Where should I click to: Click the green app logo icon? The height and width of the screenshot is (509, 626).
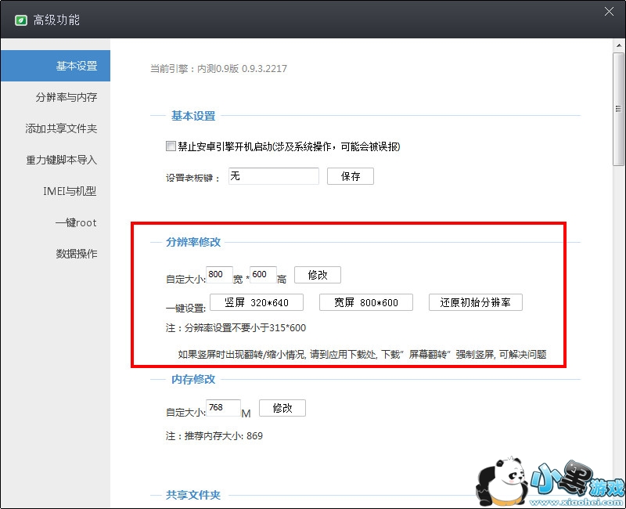(21, 20)
